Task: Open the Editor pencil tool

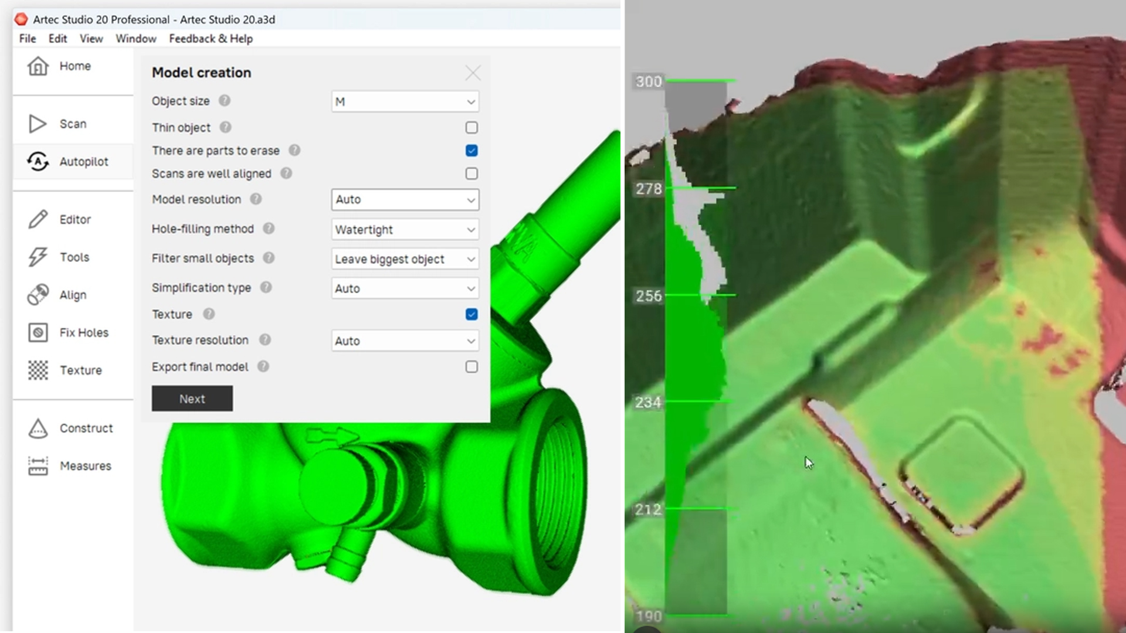Action: click(38, 219)
